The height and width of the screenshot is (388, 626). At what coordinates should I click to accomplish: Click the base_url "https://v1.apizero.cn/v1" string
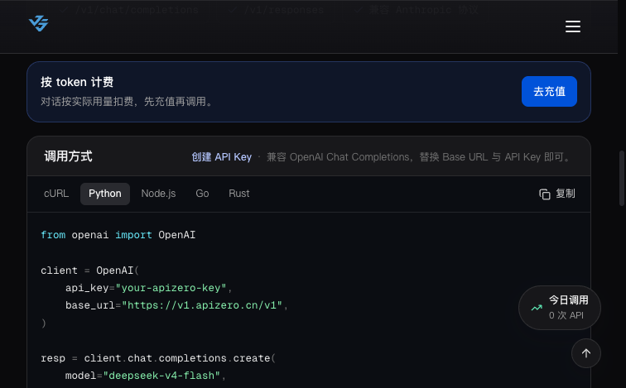[x=202, y=305]
